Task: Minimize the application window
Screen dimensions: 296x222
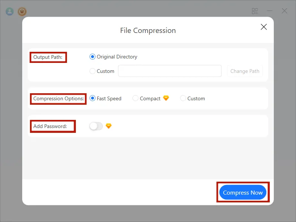Action: coord(269,11)
